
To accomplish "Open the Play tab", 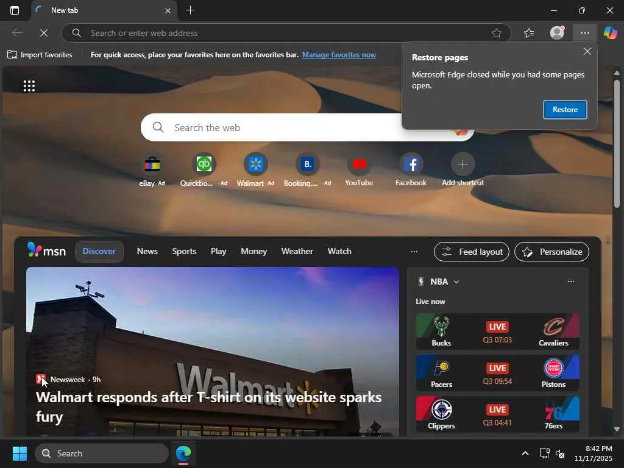I will click(x=219, y=251).
